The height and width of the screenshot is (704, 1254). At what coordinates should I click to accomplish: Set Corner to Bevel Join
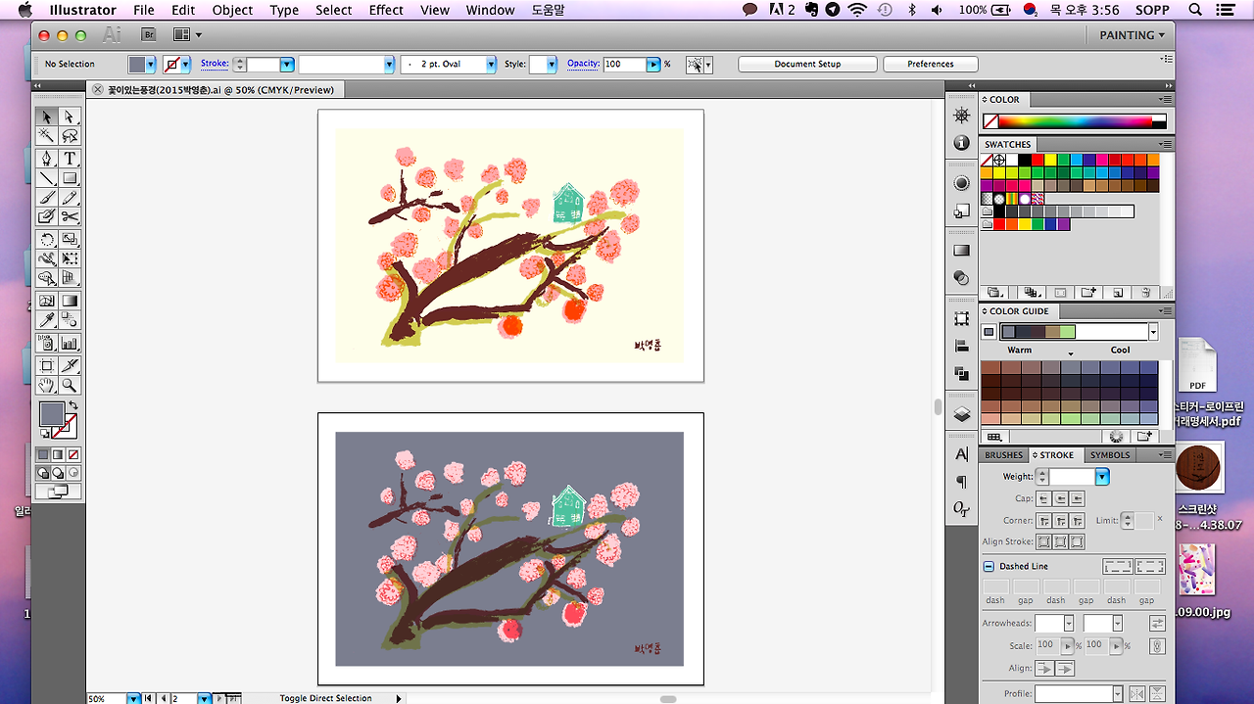point(1078,520)
